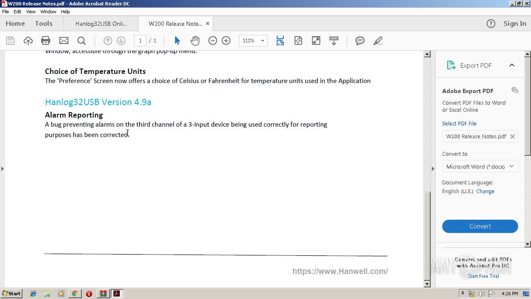Open the Opera taskbar icon
The height and width of the screenshot is (299, 531).
[89, 294]
